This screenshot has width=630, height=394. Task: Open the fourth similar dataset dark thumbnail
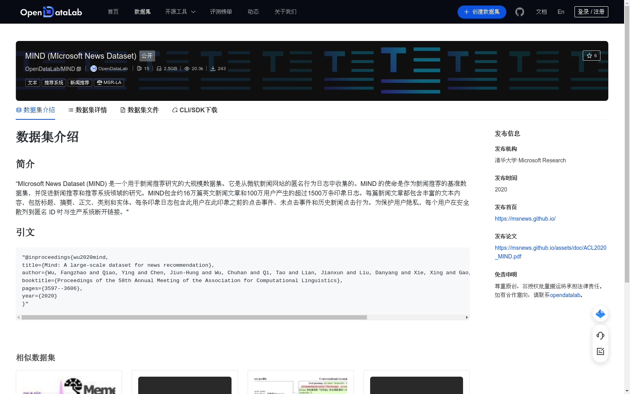417,385
